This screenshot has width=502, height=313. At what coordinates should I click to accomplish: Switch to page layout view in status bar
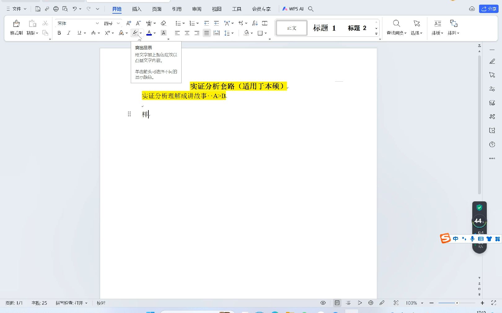coord(337,303)
